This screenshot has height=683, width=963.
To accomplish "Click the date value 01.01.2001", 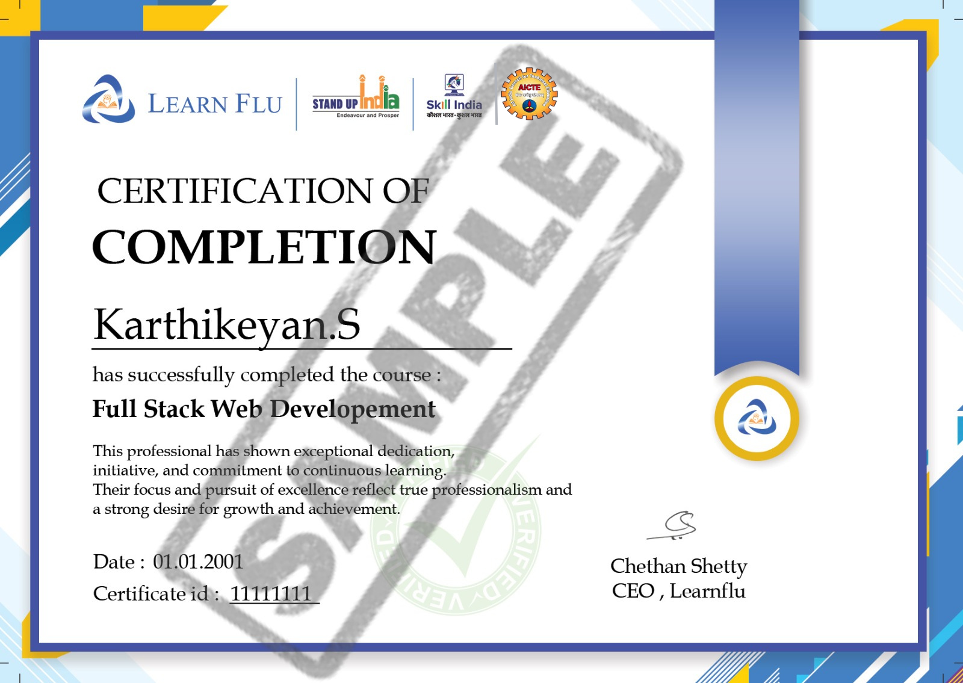I will [198, 562].
